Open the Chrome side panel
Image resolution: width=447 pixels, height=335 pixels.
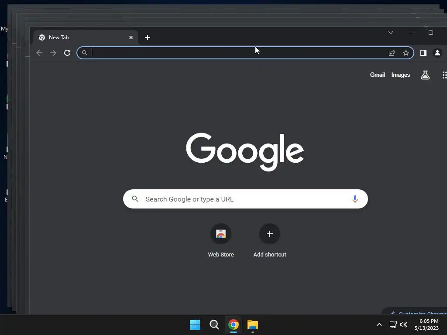423,53
